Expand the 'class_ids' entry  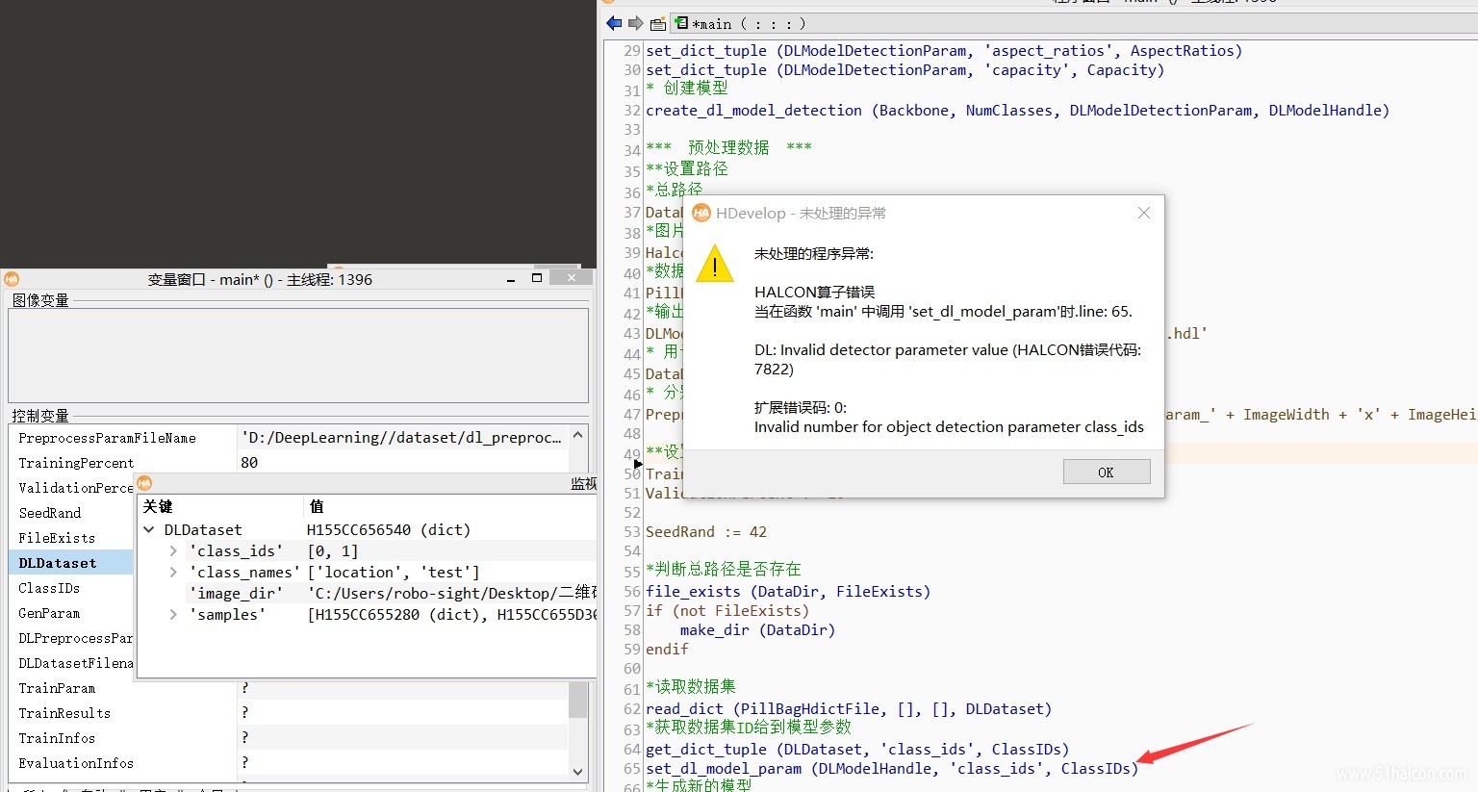tap(173, 551)
